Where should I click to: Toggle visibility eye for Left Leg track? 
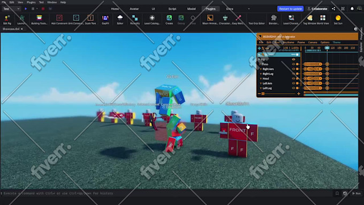point(293,88)
